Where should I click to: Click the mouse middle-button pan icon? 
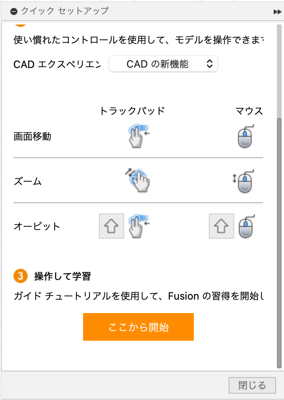[246, 136]
